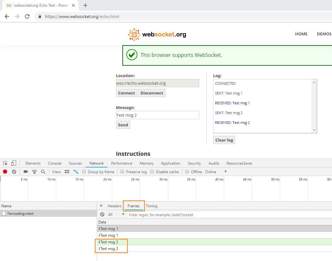Viewport: 332px width, 261px height.
Task: Open the ResourcesSaver tab
Action: 239,163
